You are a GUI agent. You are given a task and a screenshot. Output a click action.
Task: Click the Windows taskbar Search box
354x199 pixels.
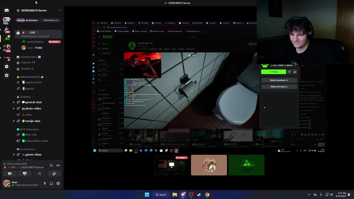coord(161,195)
